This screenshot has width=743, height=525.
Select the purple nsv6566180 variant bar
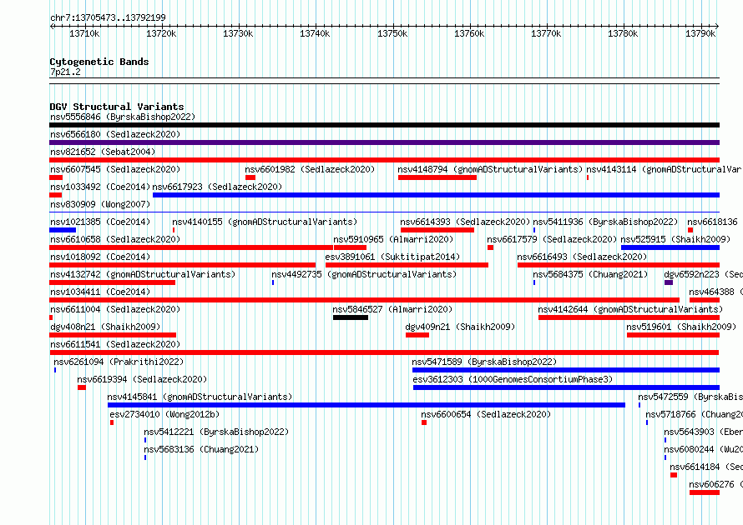pyautogui.click(x=384, y=142)
